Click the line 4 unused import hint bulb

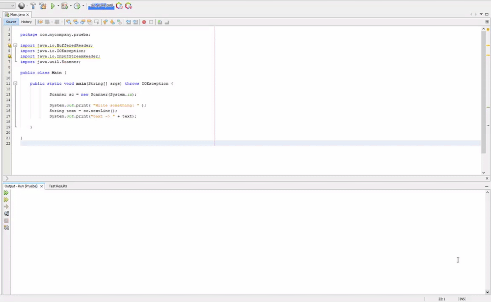pos(9,45)
